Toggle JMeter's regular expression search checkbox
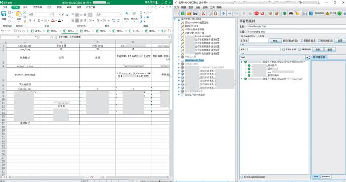The height and width of the screenshot is (182, 346). 299,50
